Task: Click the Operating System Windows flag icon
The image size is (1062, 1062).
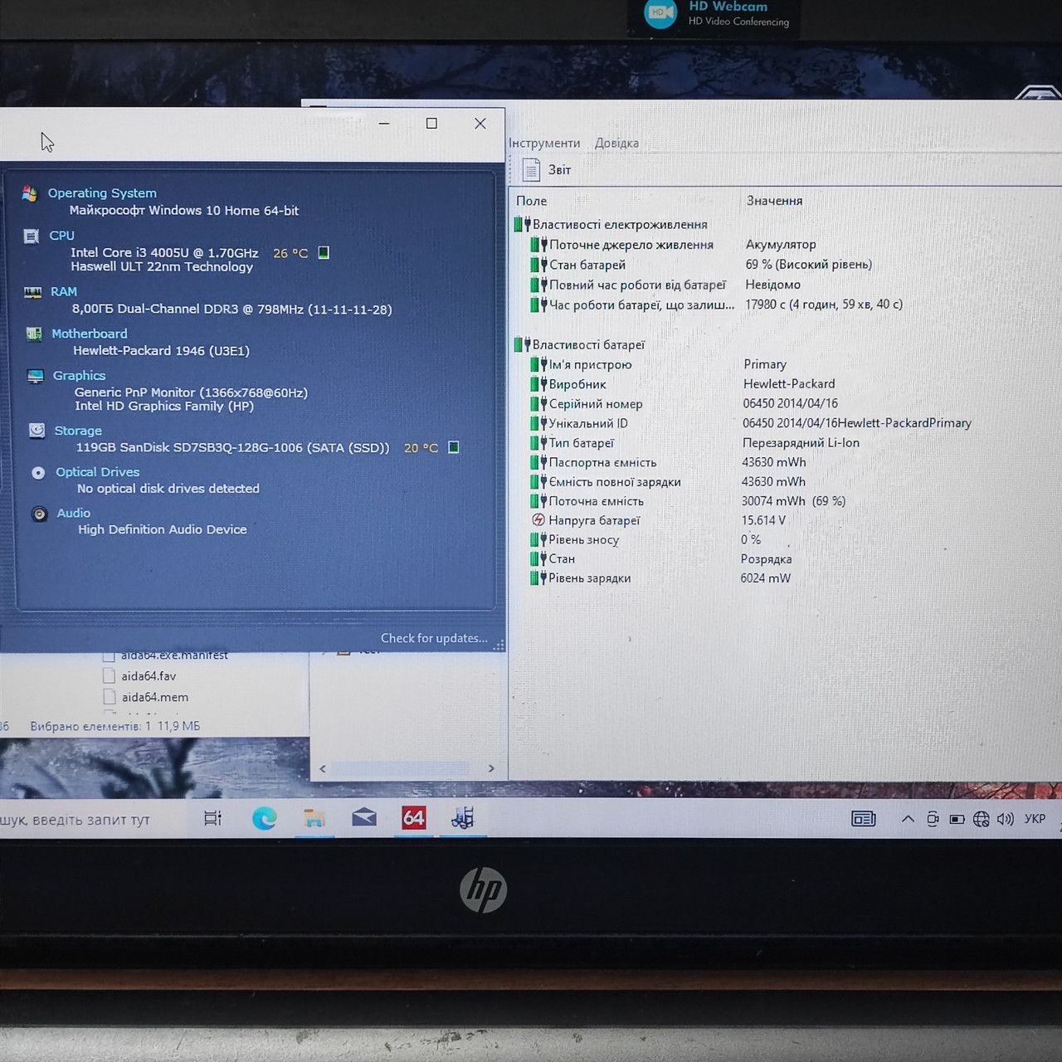Action: (30, 193)
